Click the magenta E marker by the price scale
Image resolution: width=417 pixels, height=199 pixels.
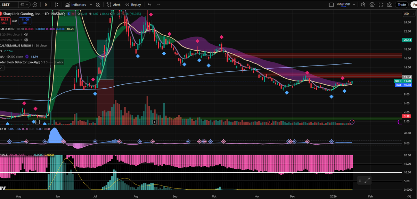(x=400, y=122)
